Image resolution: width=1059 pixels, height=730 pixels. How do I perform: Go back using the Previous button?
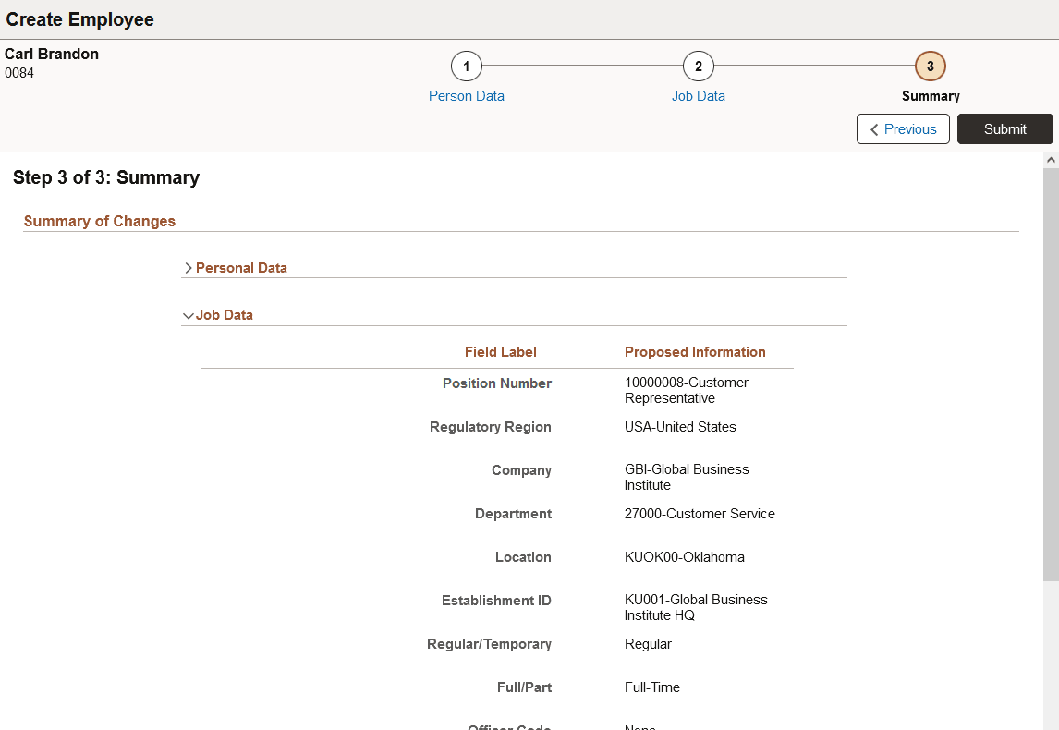point(903,128)
